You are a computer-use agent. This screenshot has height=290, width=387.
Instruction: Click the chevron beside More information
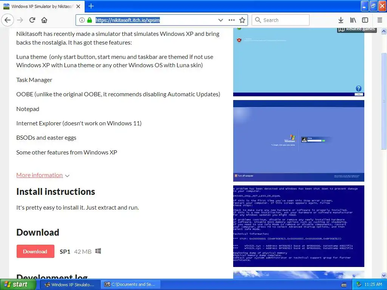tap(67, 176)
